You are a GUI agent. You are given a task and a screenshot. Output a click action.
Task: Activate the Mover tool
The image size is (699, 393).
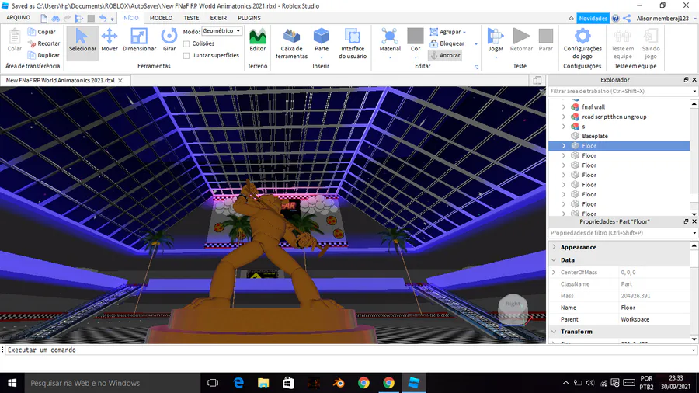pos(110,40)
